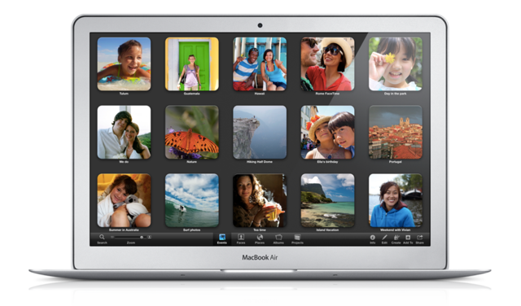The height and width of the screenshot is (306, 521).
Task: Click the Surf photos caption text
Action: click(x=192, y=230)
